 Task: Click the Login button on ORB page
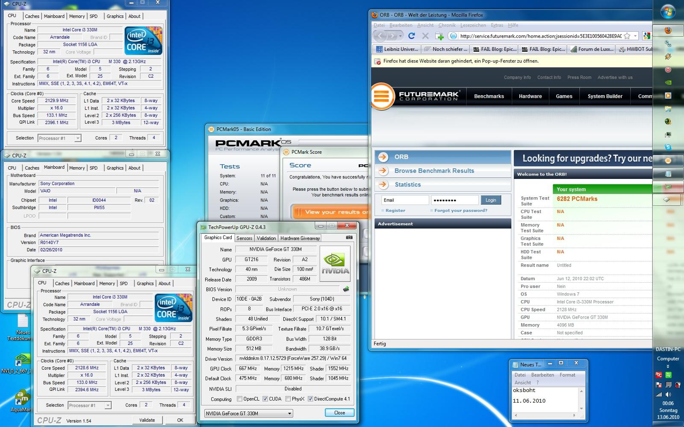click(491, 200)
